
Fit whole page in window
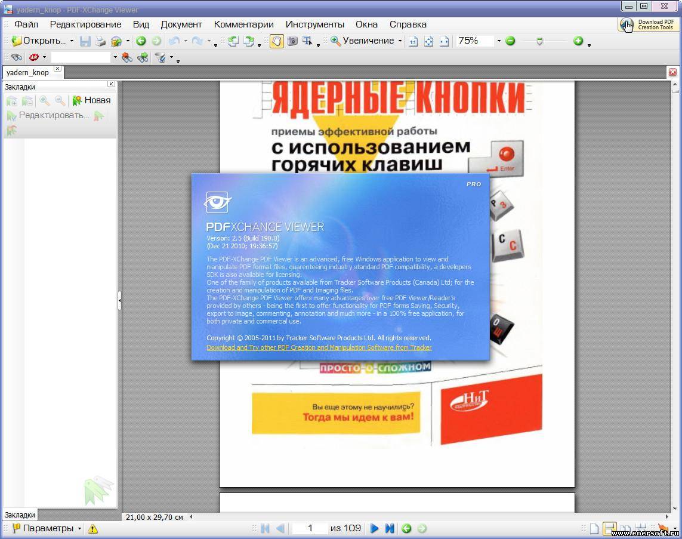point(429,41)
